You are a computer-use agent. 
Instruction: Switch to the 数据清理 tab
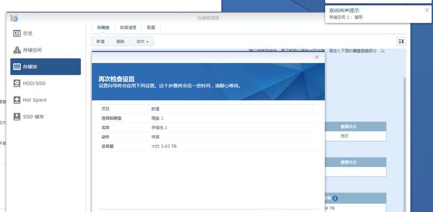(128, 28)
